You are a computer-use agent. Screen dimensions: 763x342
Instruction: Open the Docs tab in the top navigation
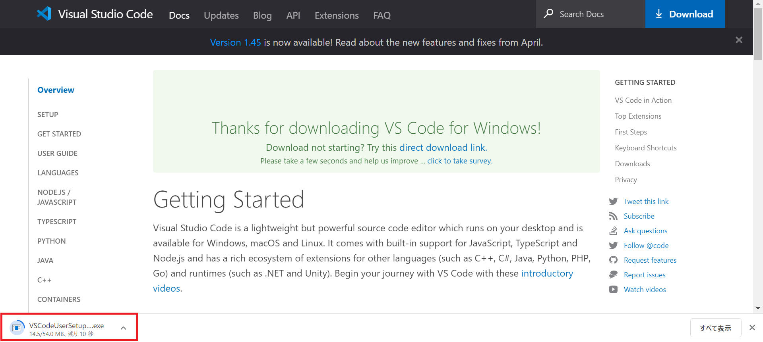coord(179,15)
